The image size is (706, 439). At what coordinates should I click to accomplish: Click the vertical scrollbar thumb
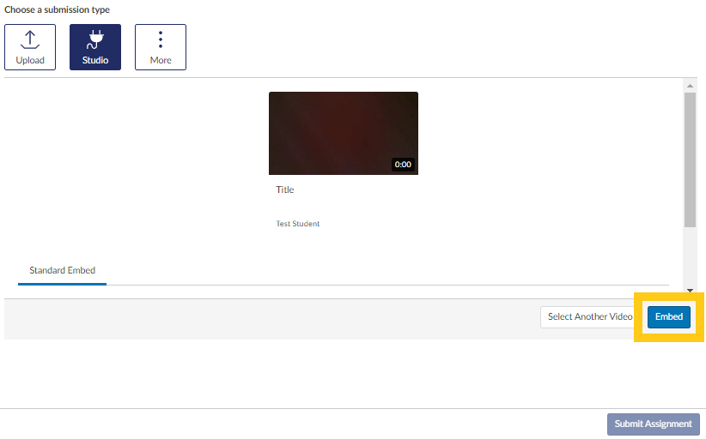pyautogui.click(x=690, y=159)
